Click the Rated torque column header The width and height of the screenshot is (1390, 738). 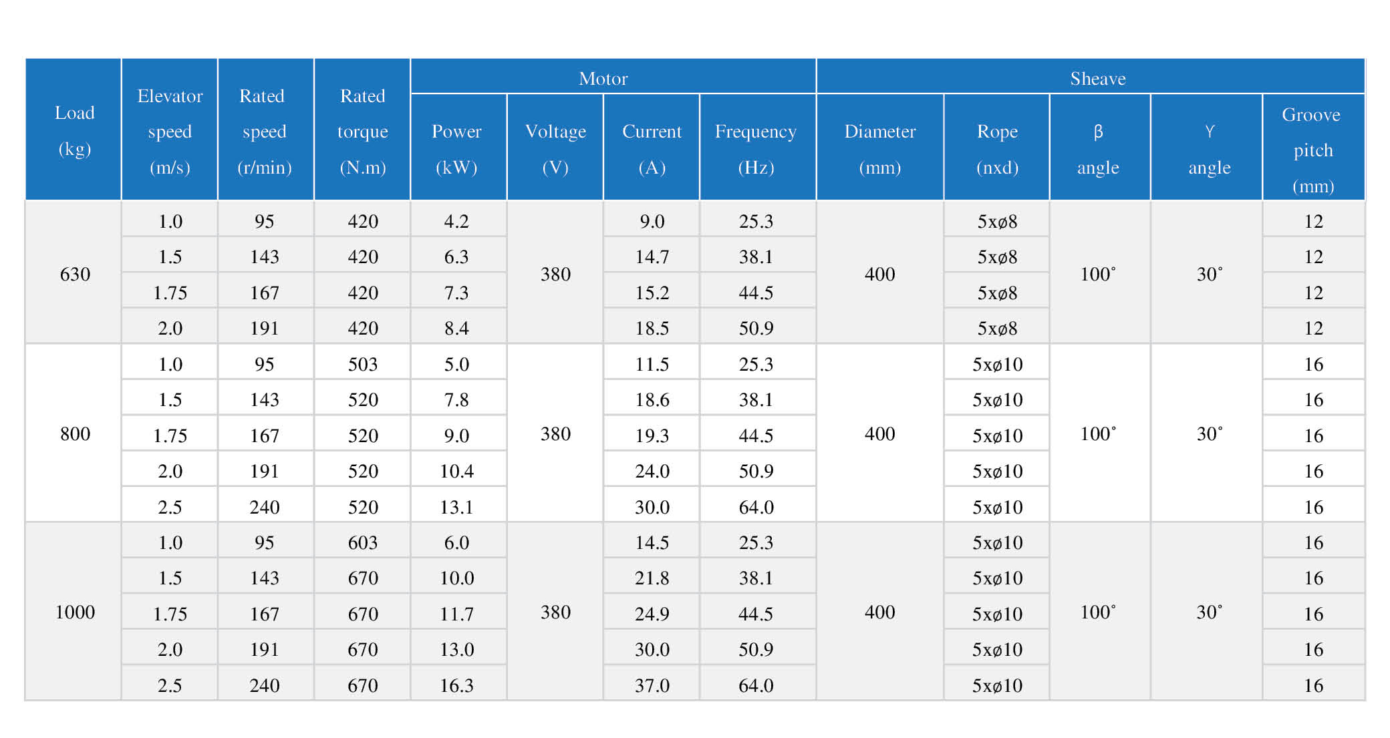tap(362, 130)
